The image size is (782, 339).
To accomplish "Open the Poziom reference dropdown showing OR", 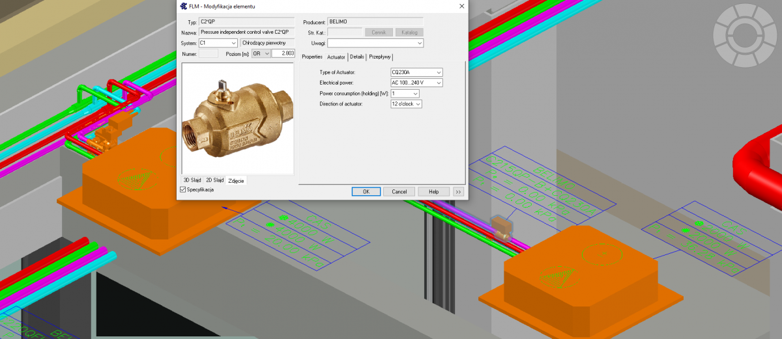I will pos(261,53).
